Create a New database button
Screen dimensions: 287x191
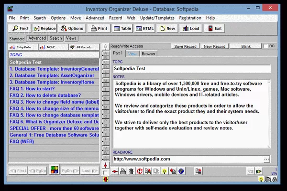tap(167, 29)
